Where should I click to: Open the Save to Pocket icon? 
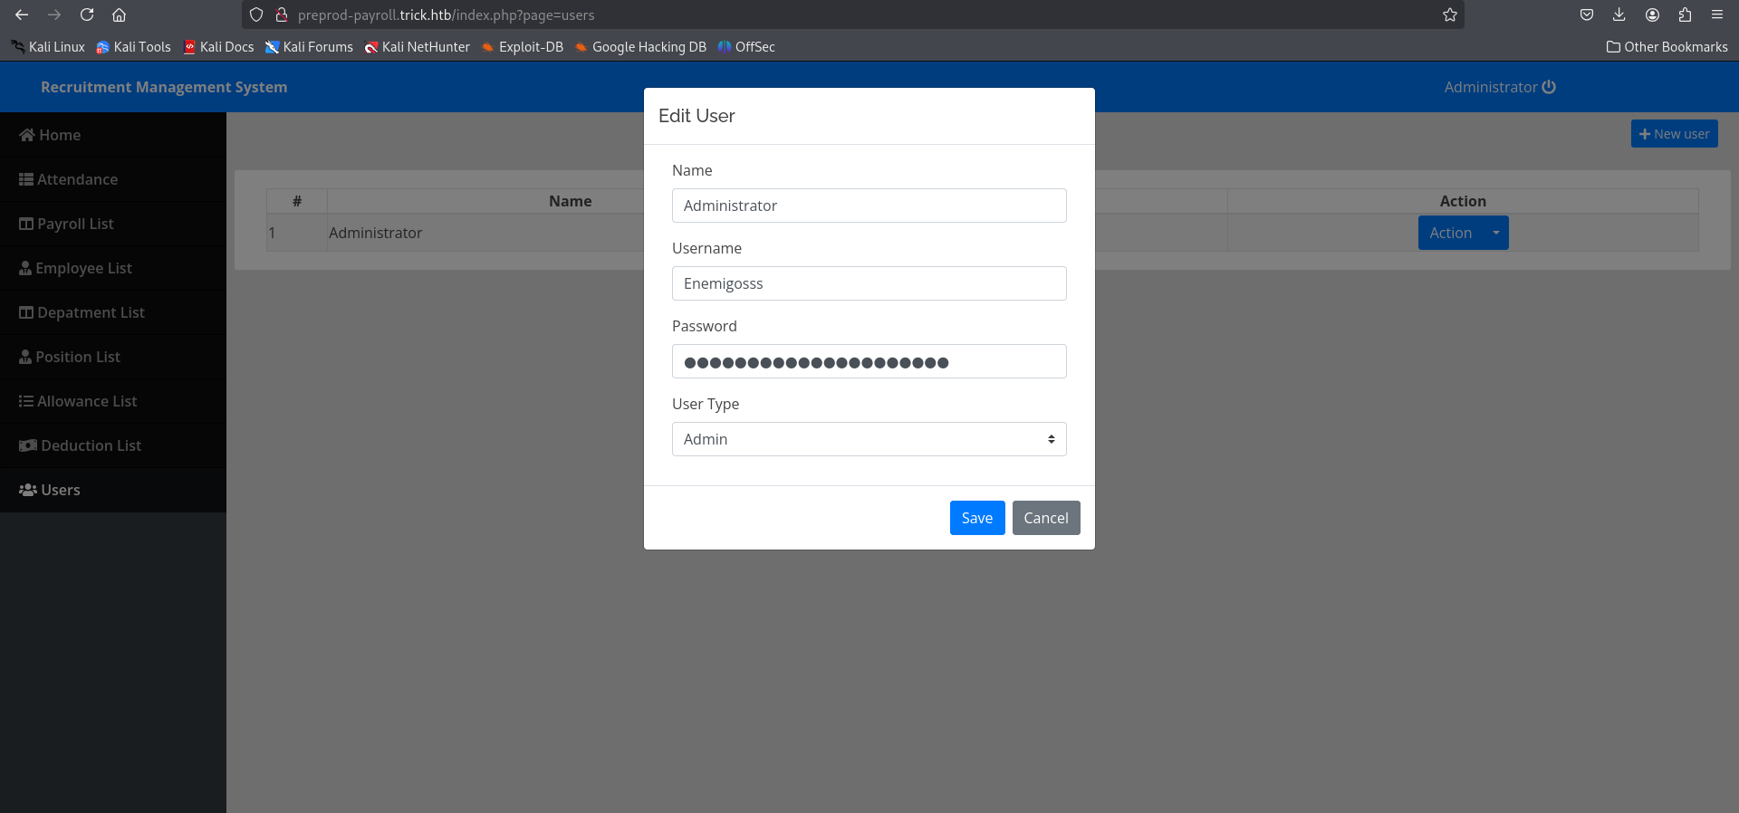(1587, 14)
